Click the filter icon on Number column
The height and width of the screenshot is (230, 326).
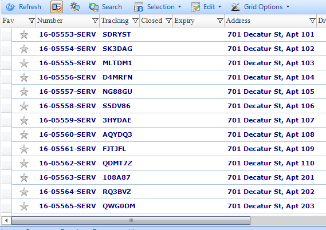click(95, 21)
